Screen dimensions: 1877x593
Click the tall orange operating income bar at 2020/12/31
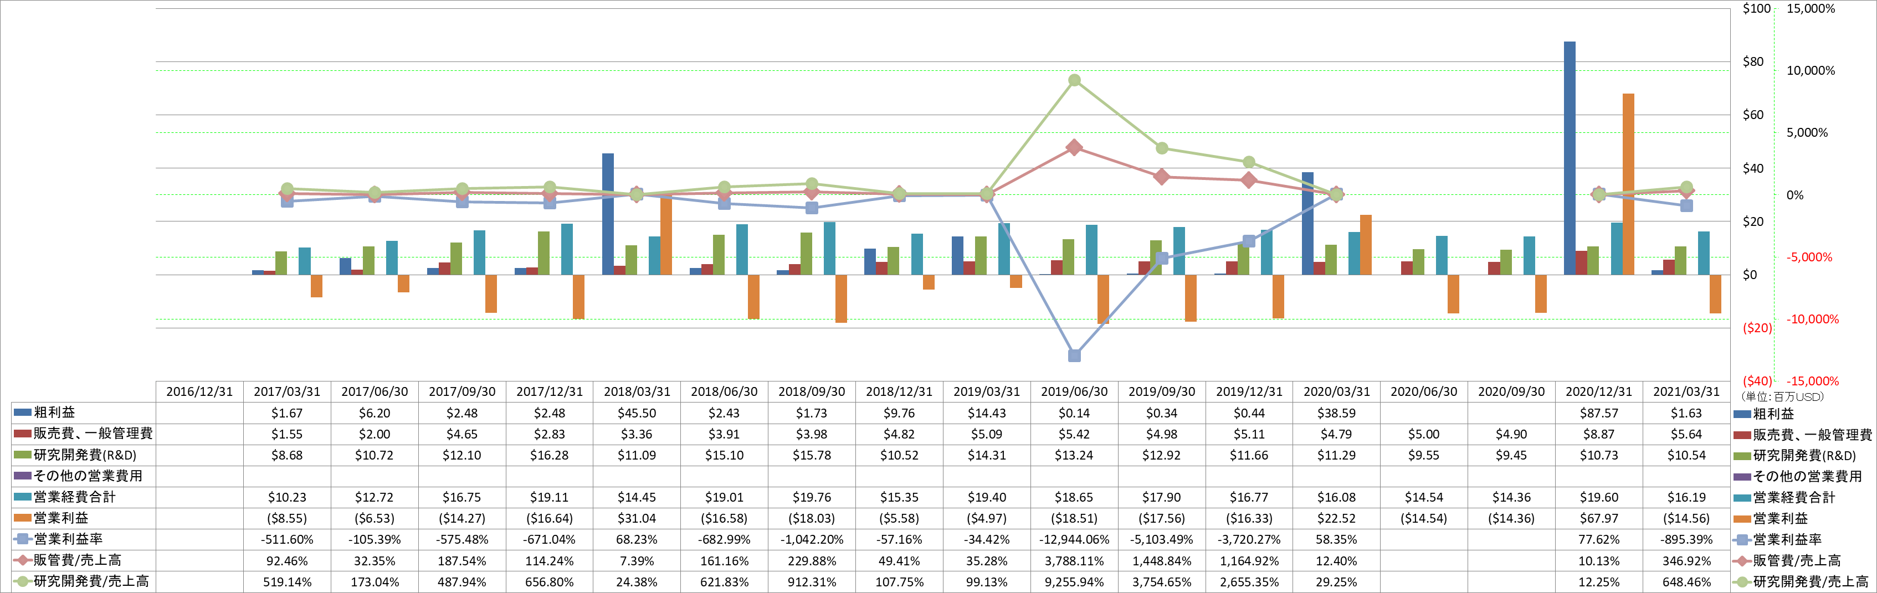coord(1628,184)
